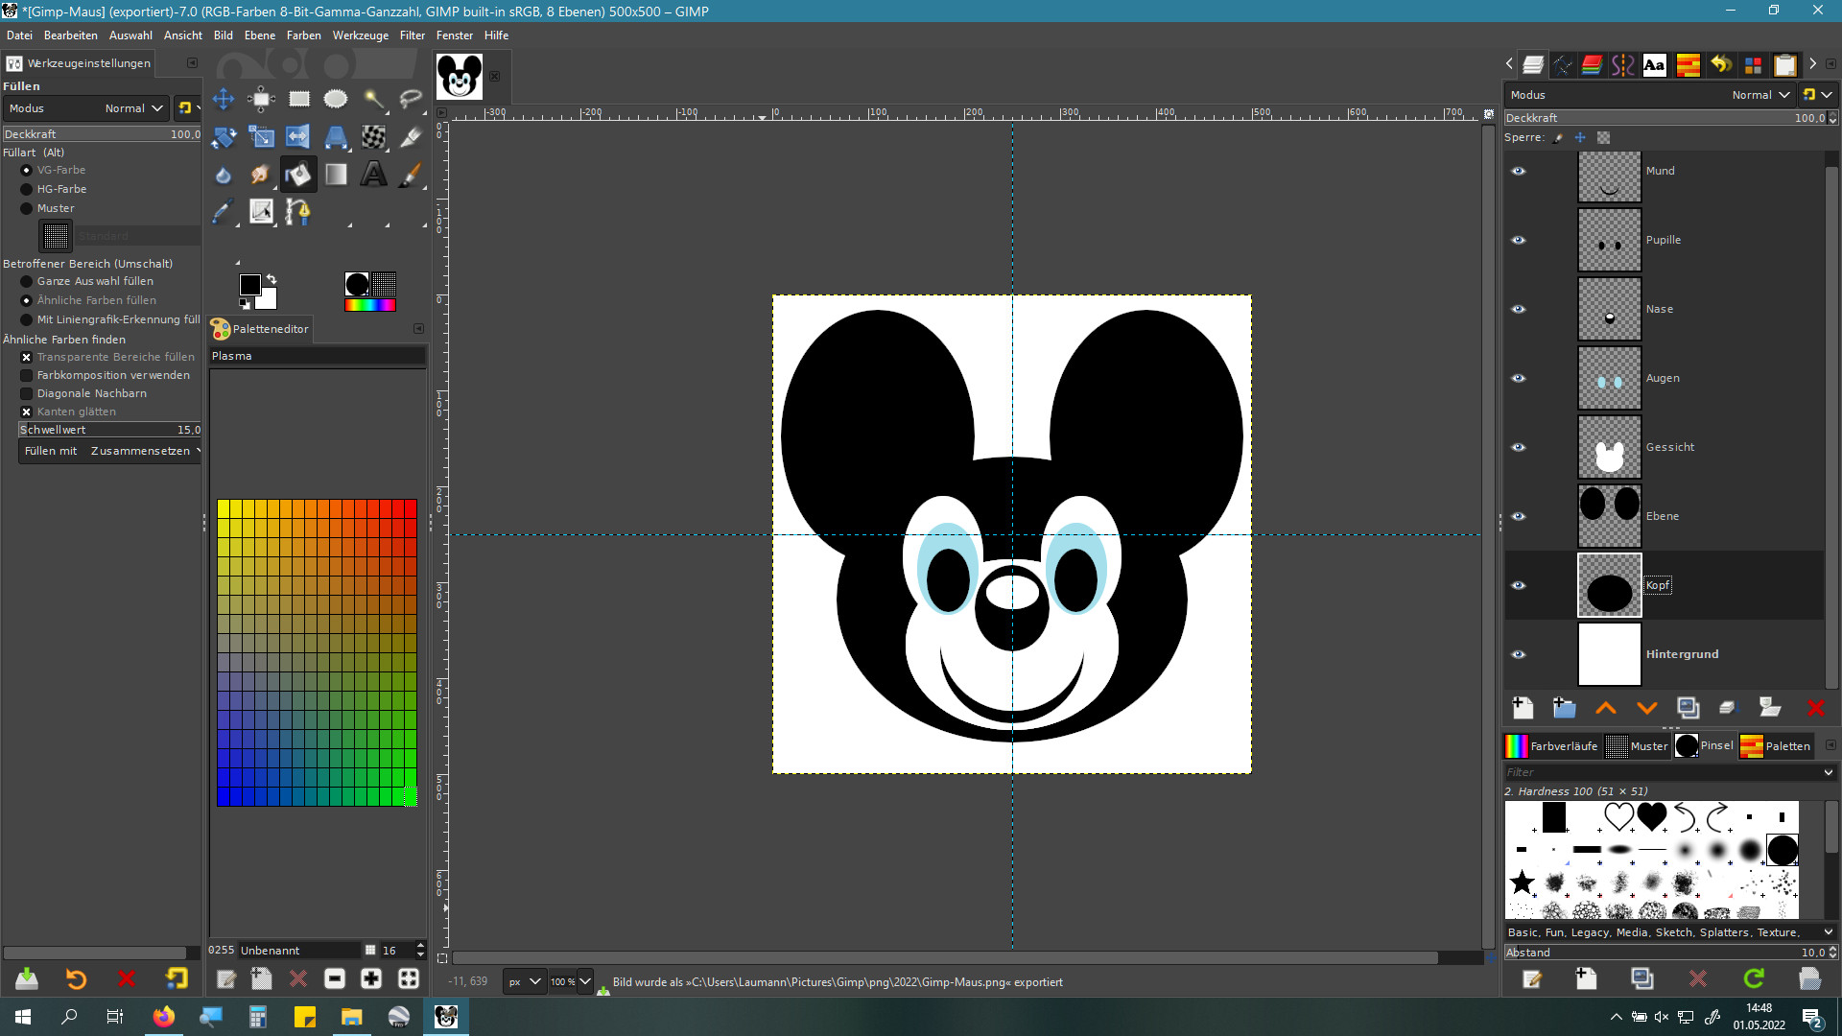This screenshot has width=1842, height=1036.
Task: Expand brush tags filter dropdown
Action: [x=1828, y=772]
